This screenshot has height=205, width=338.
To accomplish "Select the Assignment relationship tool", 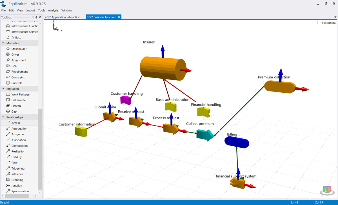I will coord(16,135).
